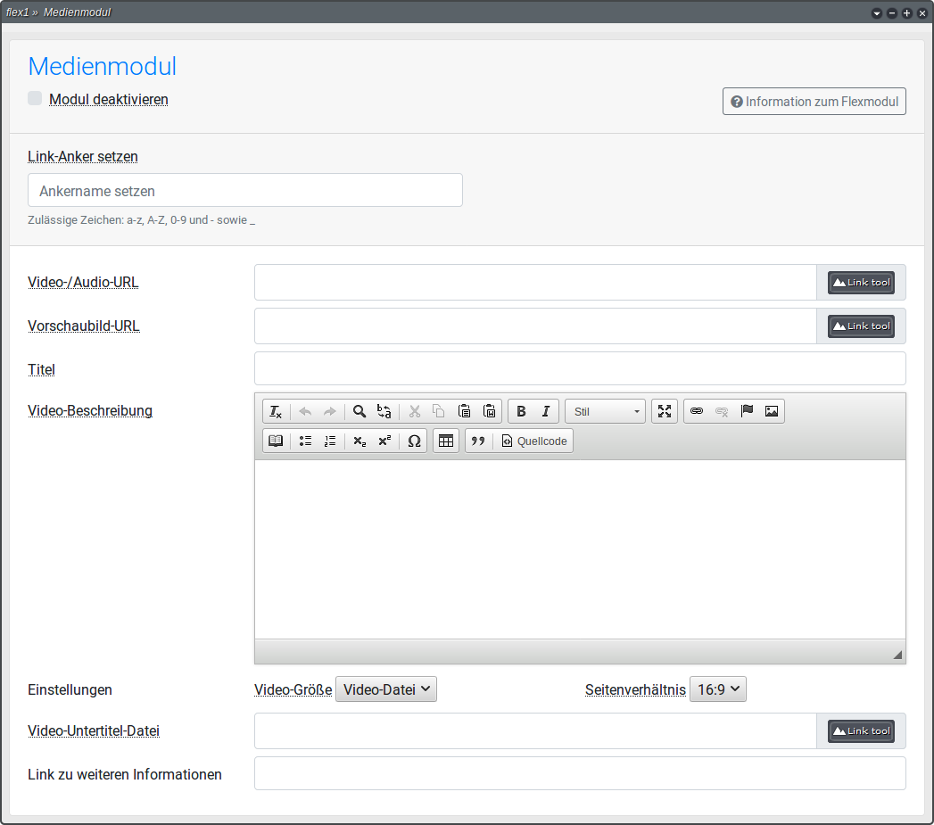This screenshot has height=825, width=934.
Task: Open the Link tool for Video-/Audio-URL
Action: (860, 282)
